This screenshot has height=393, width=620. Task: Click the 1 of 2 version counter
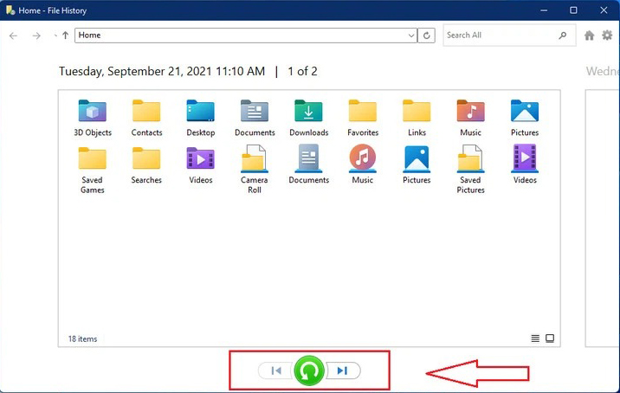coord(302,72)
